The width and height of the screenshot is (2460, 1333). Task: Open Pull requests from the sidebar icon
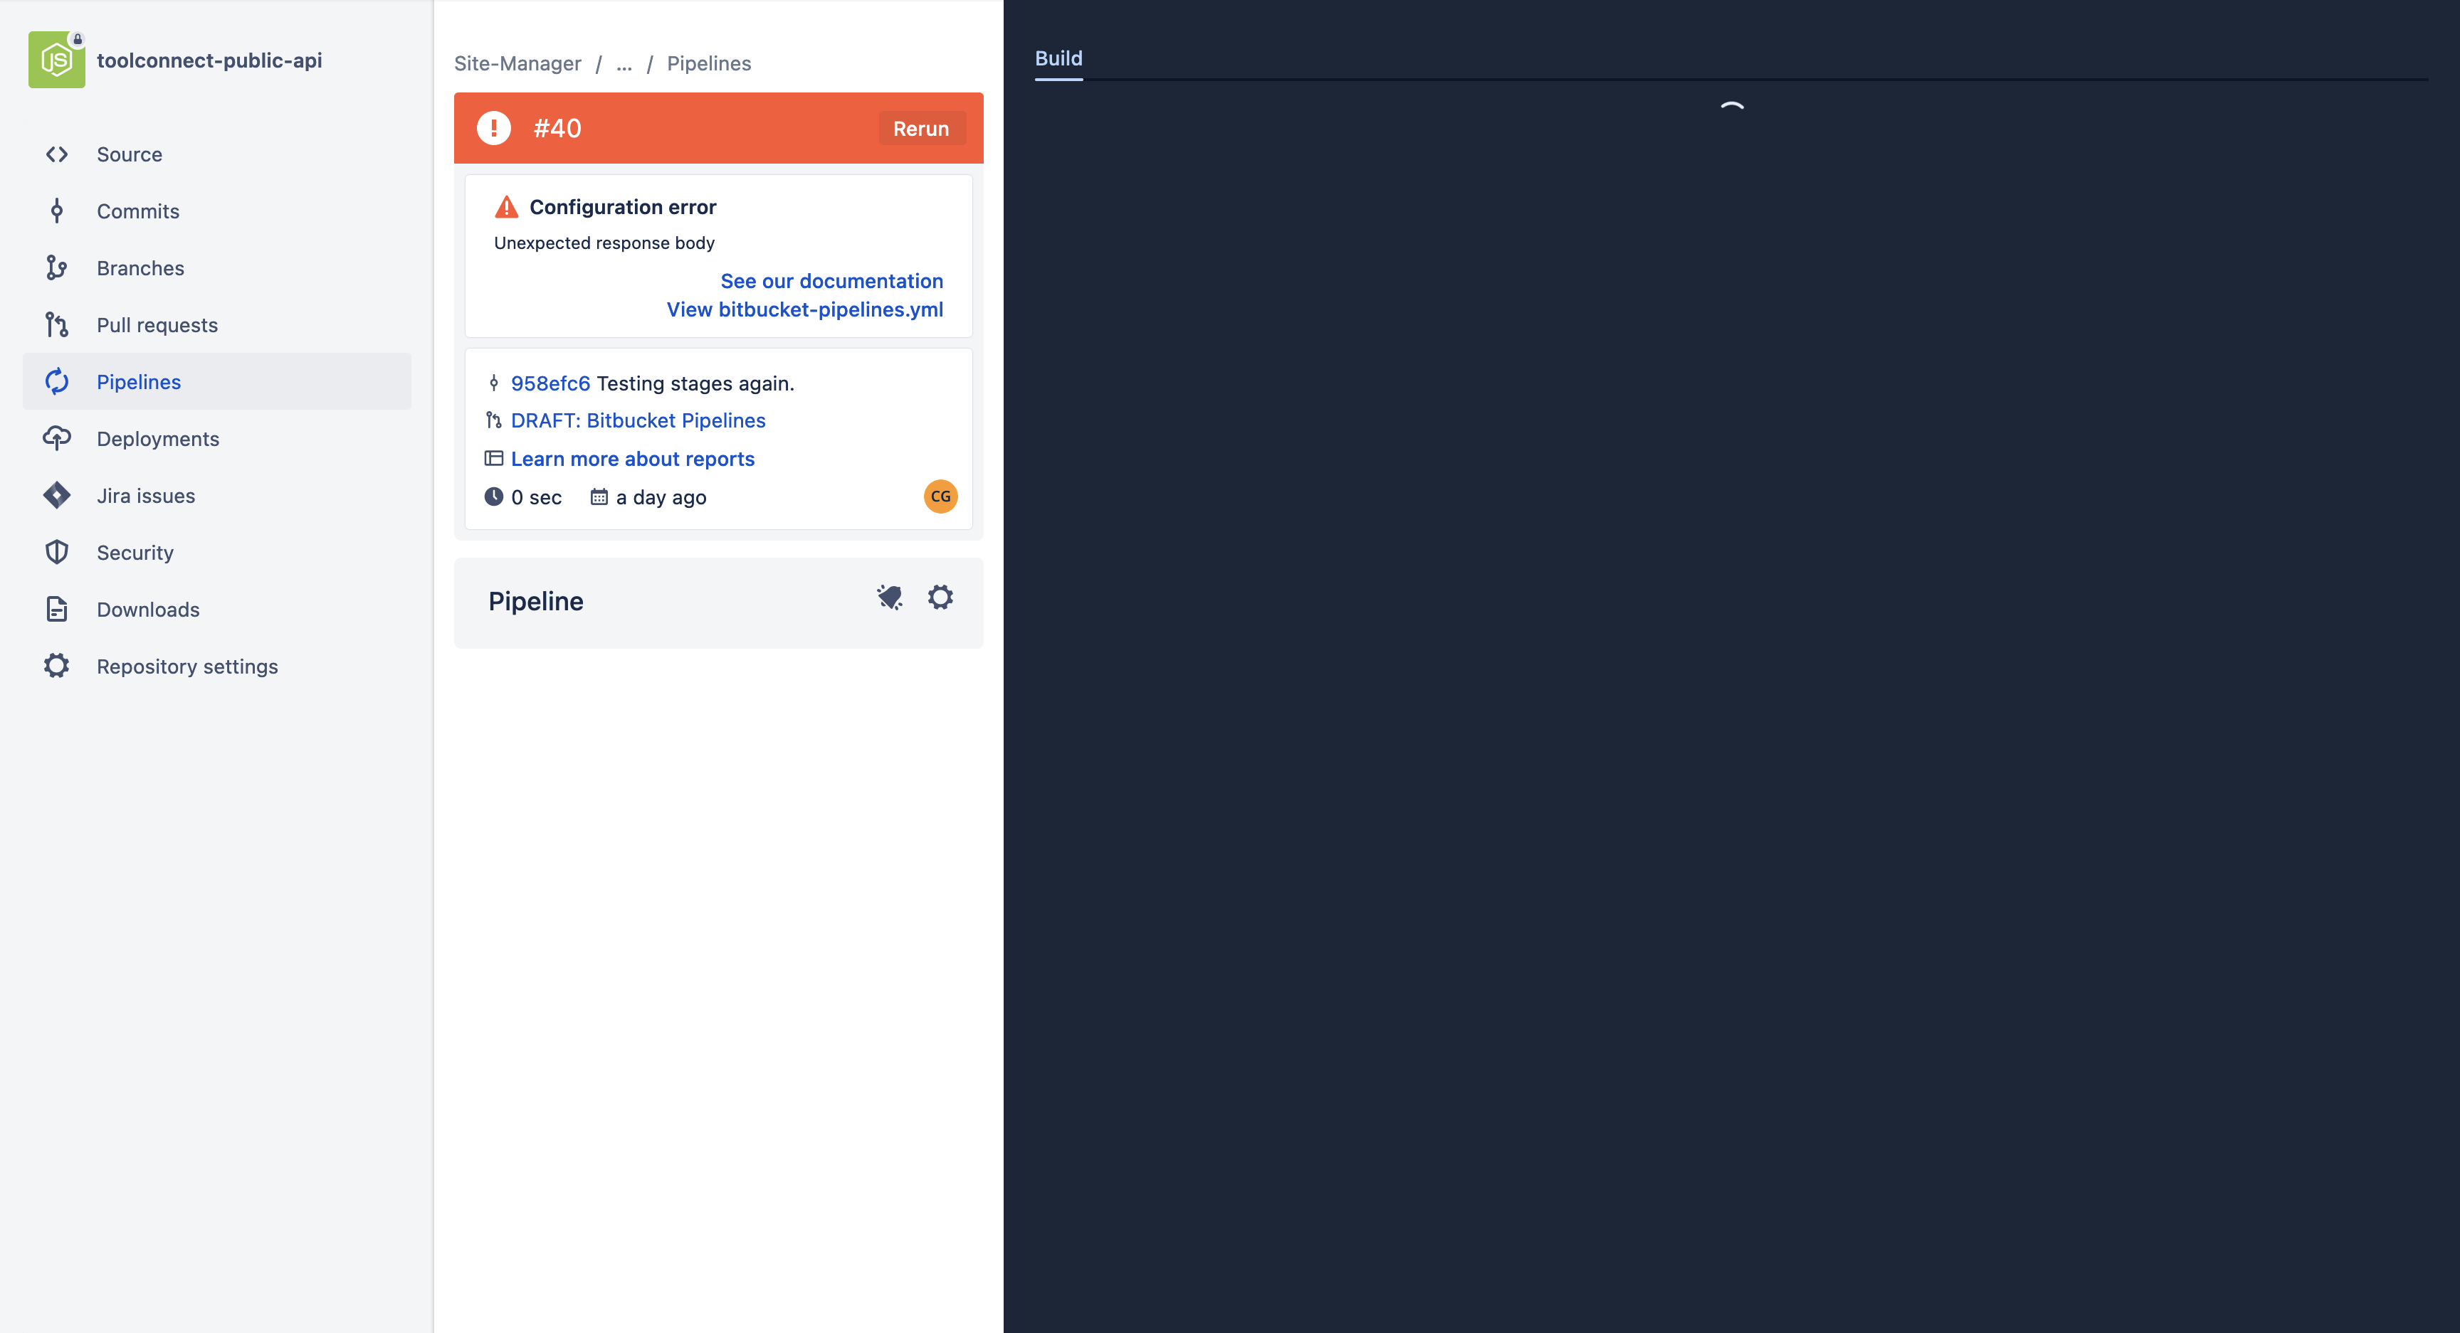tap(56, 324)
